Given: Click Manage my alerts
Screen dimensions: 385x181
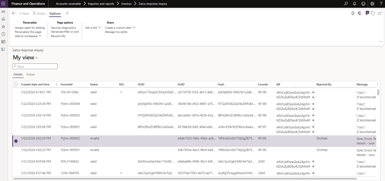Looking at the screenshot, I should point(116,32).
